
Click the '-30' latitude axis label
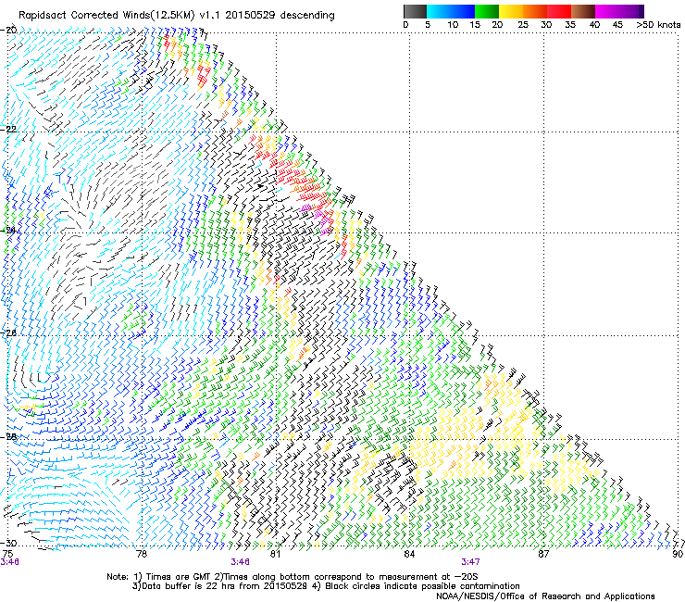8,543
